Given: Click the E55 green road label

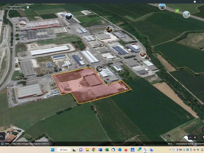Looking at the screenshot, I should coord(177,11).
